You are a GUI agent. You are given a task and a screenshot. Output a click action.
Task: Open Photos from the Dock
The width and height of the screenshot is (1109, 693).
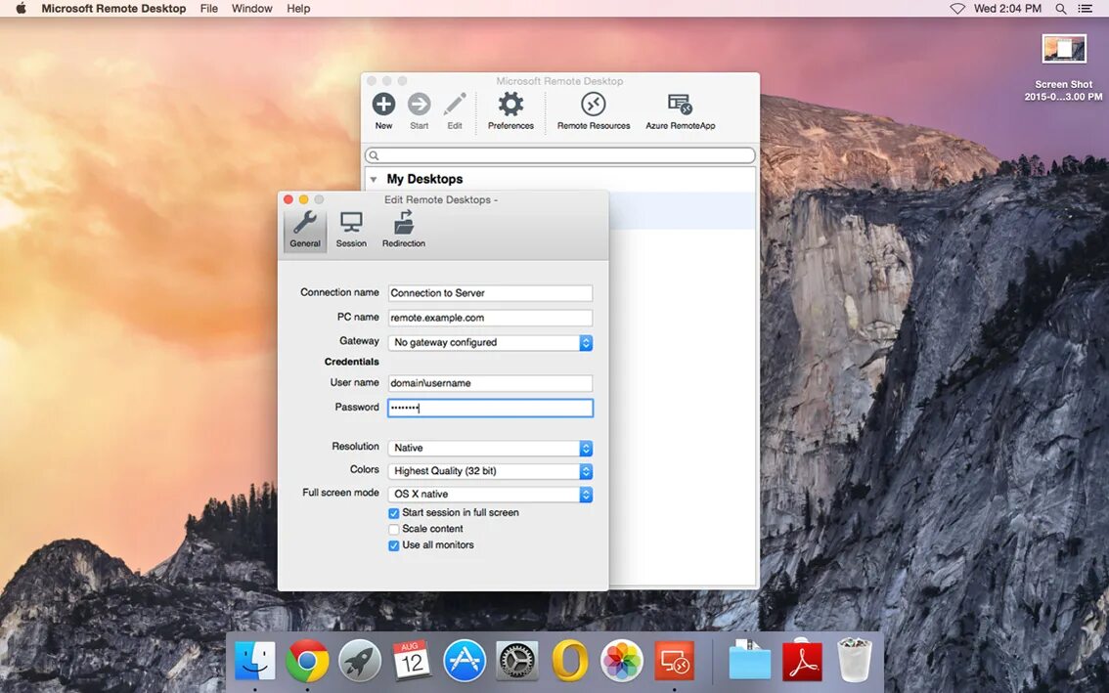(622, 661)
